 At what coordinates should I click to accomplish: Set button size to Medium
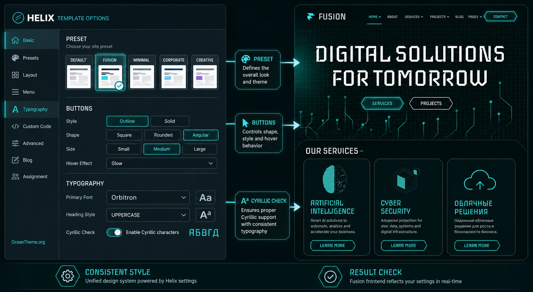[162, 149]
